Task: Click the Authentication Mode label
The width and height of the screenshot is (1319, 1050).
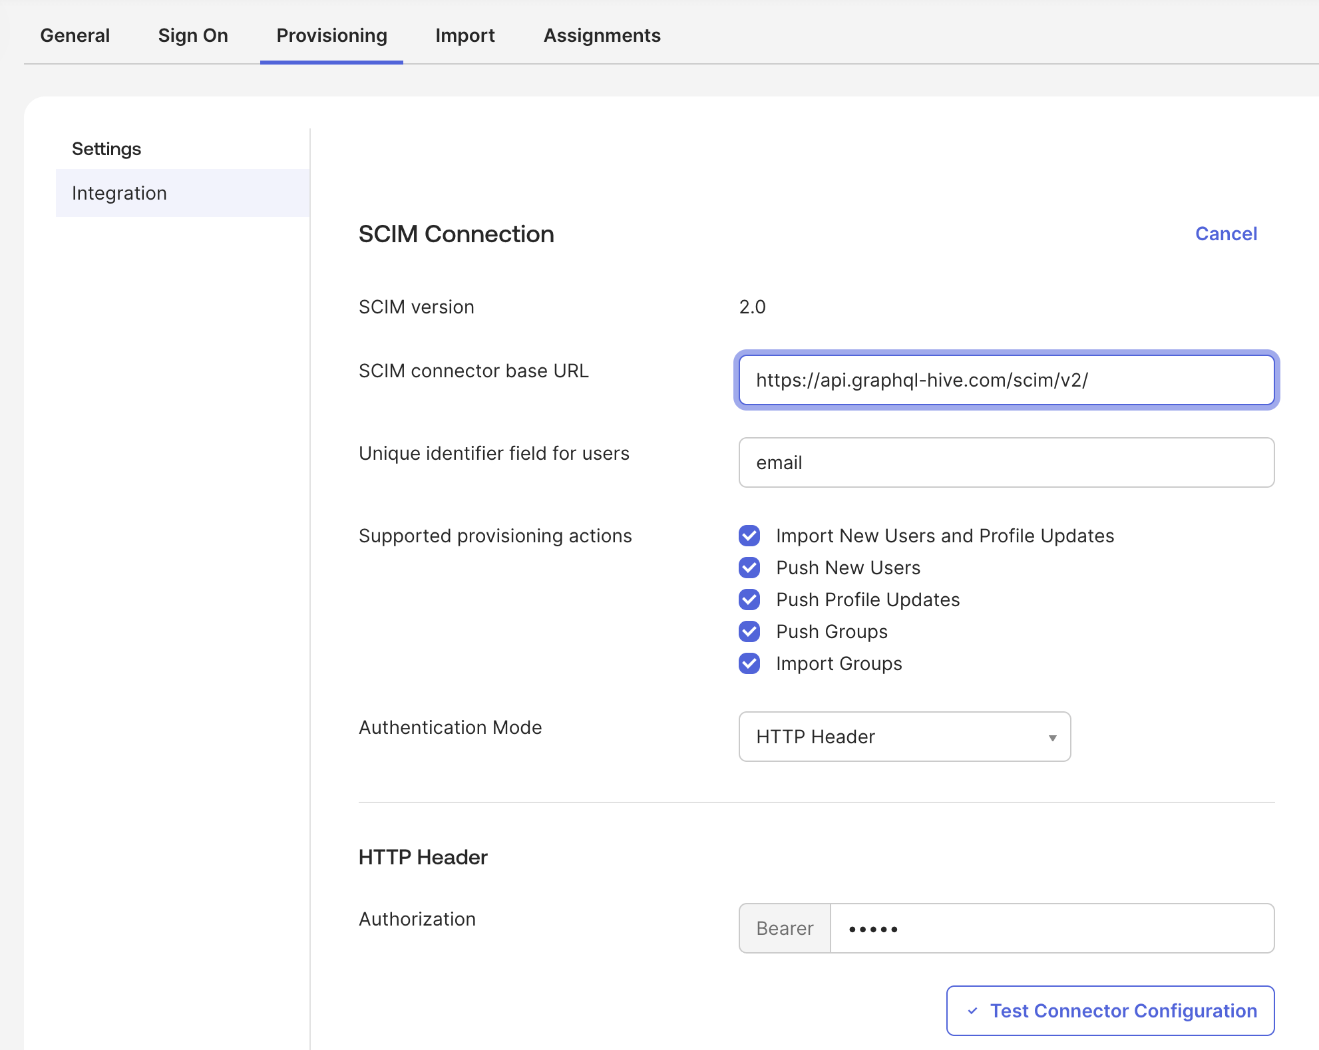Action: tap(450, 727)
